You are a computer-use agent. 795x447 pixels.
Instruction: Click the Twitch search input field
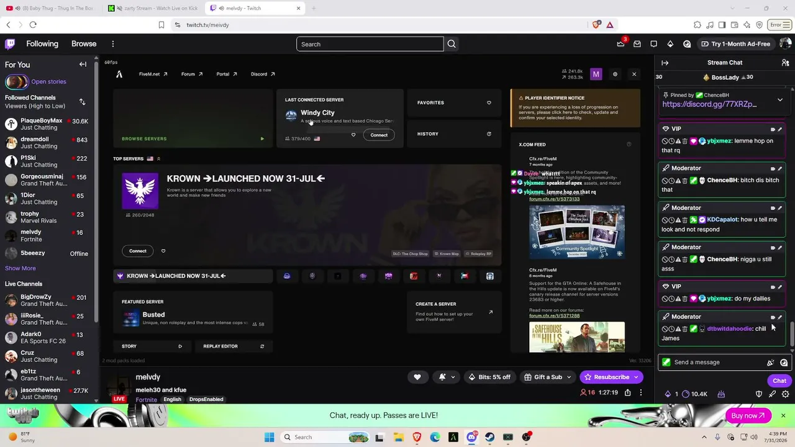pos(370,44)
